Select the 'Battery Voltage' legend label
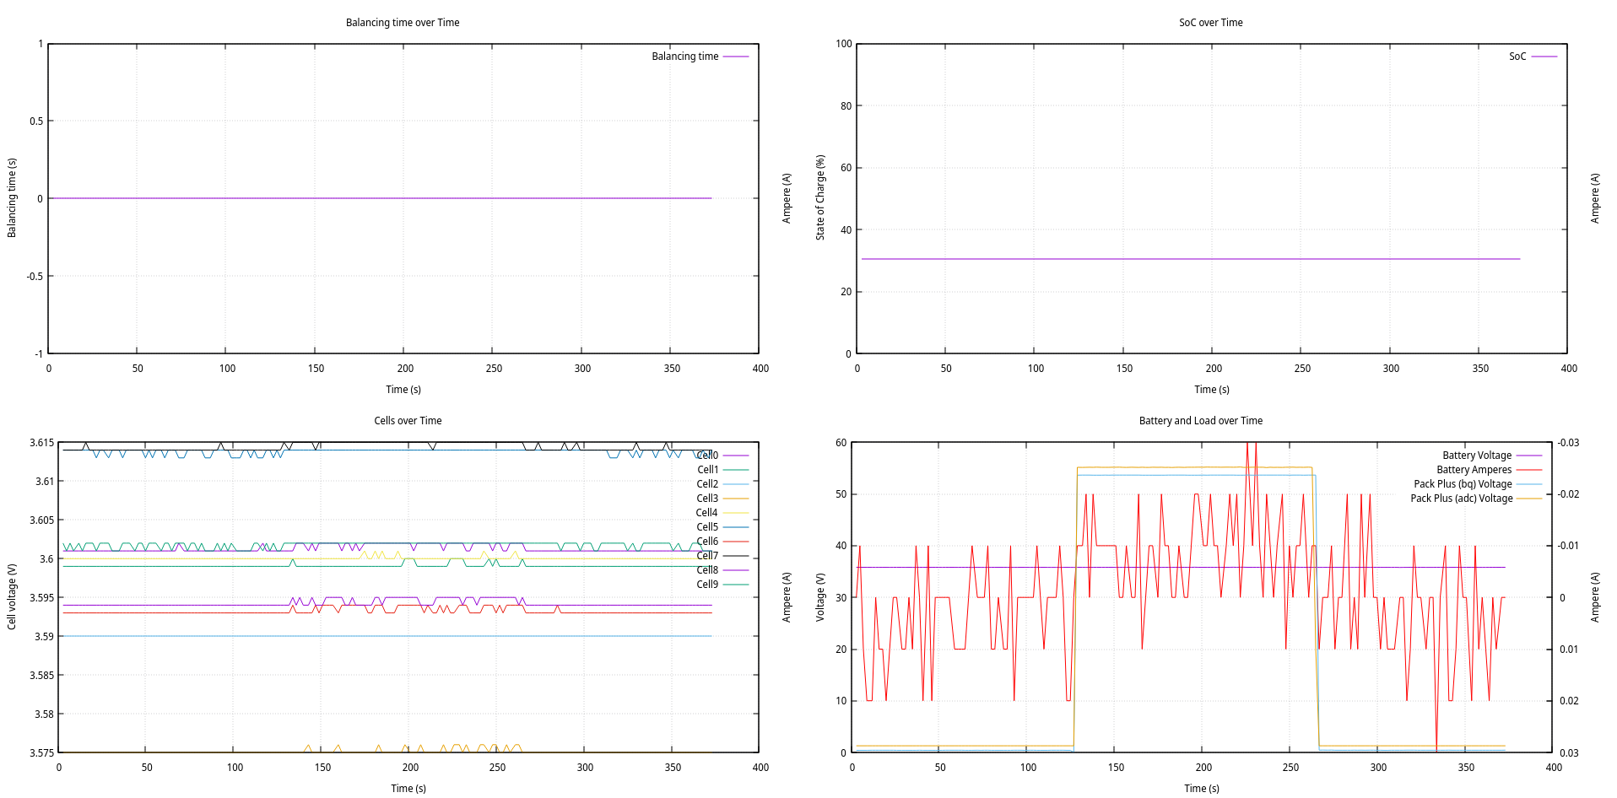This screenshot has height=798, width=1617. [1477, 456]
